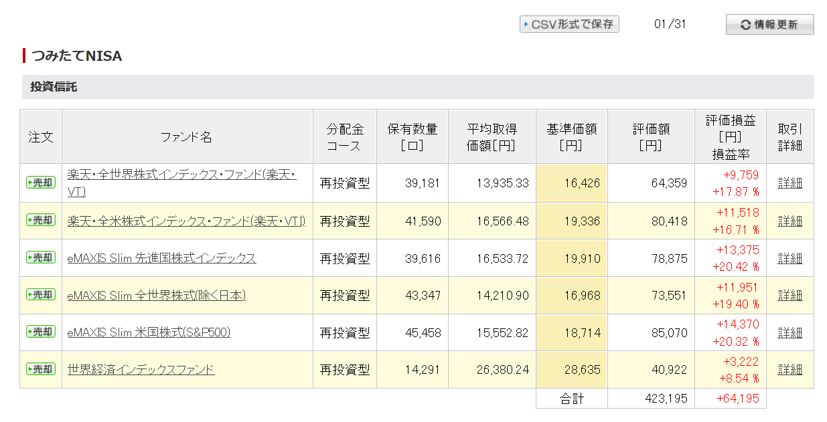This screenshot has width=827, height=422.
Task: Click valuation amount 73,551
Action: pos(670,295)
